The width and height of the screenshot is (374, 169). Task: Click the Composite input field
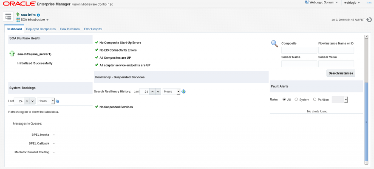coord(299,50)
